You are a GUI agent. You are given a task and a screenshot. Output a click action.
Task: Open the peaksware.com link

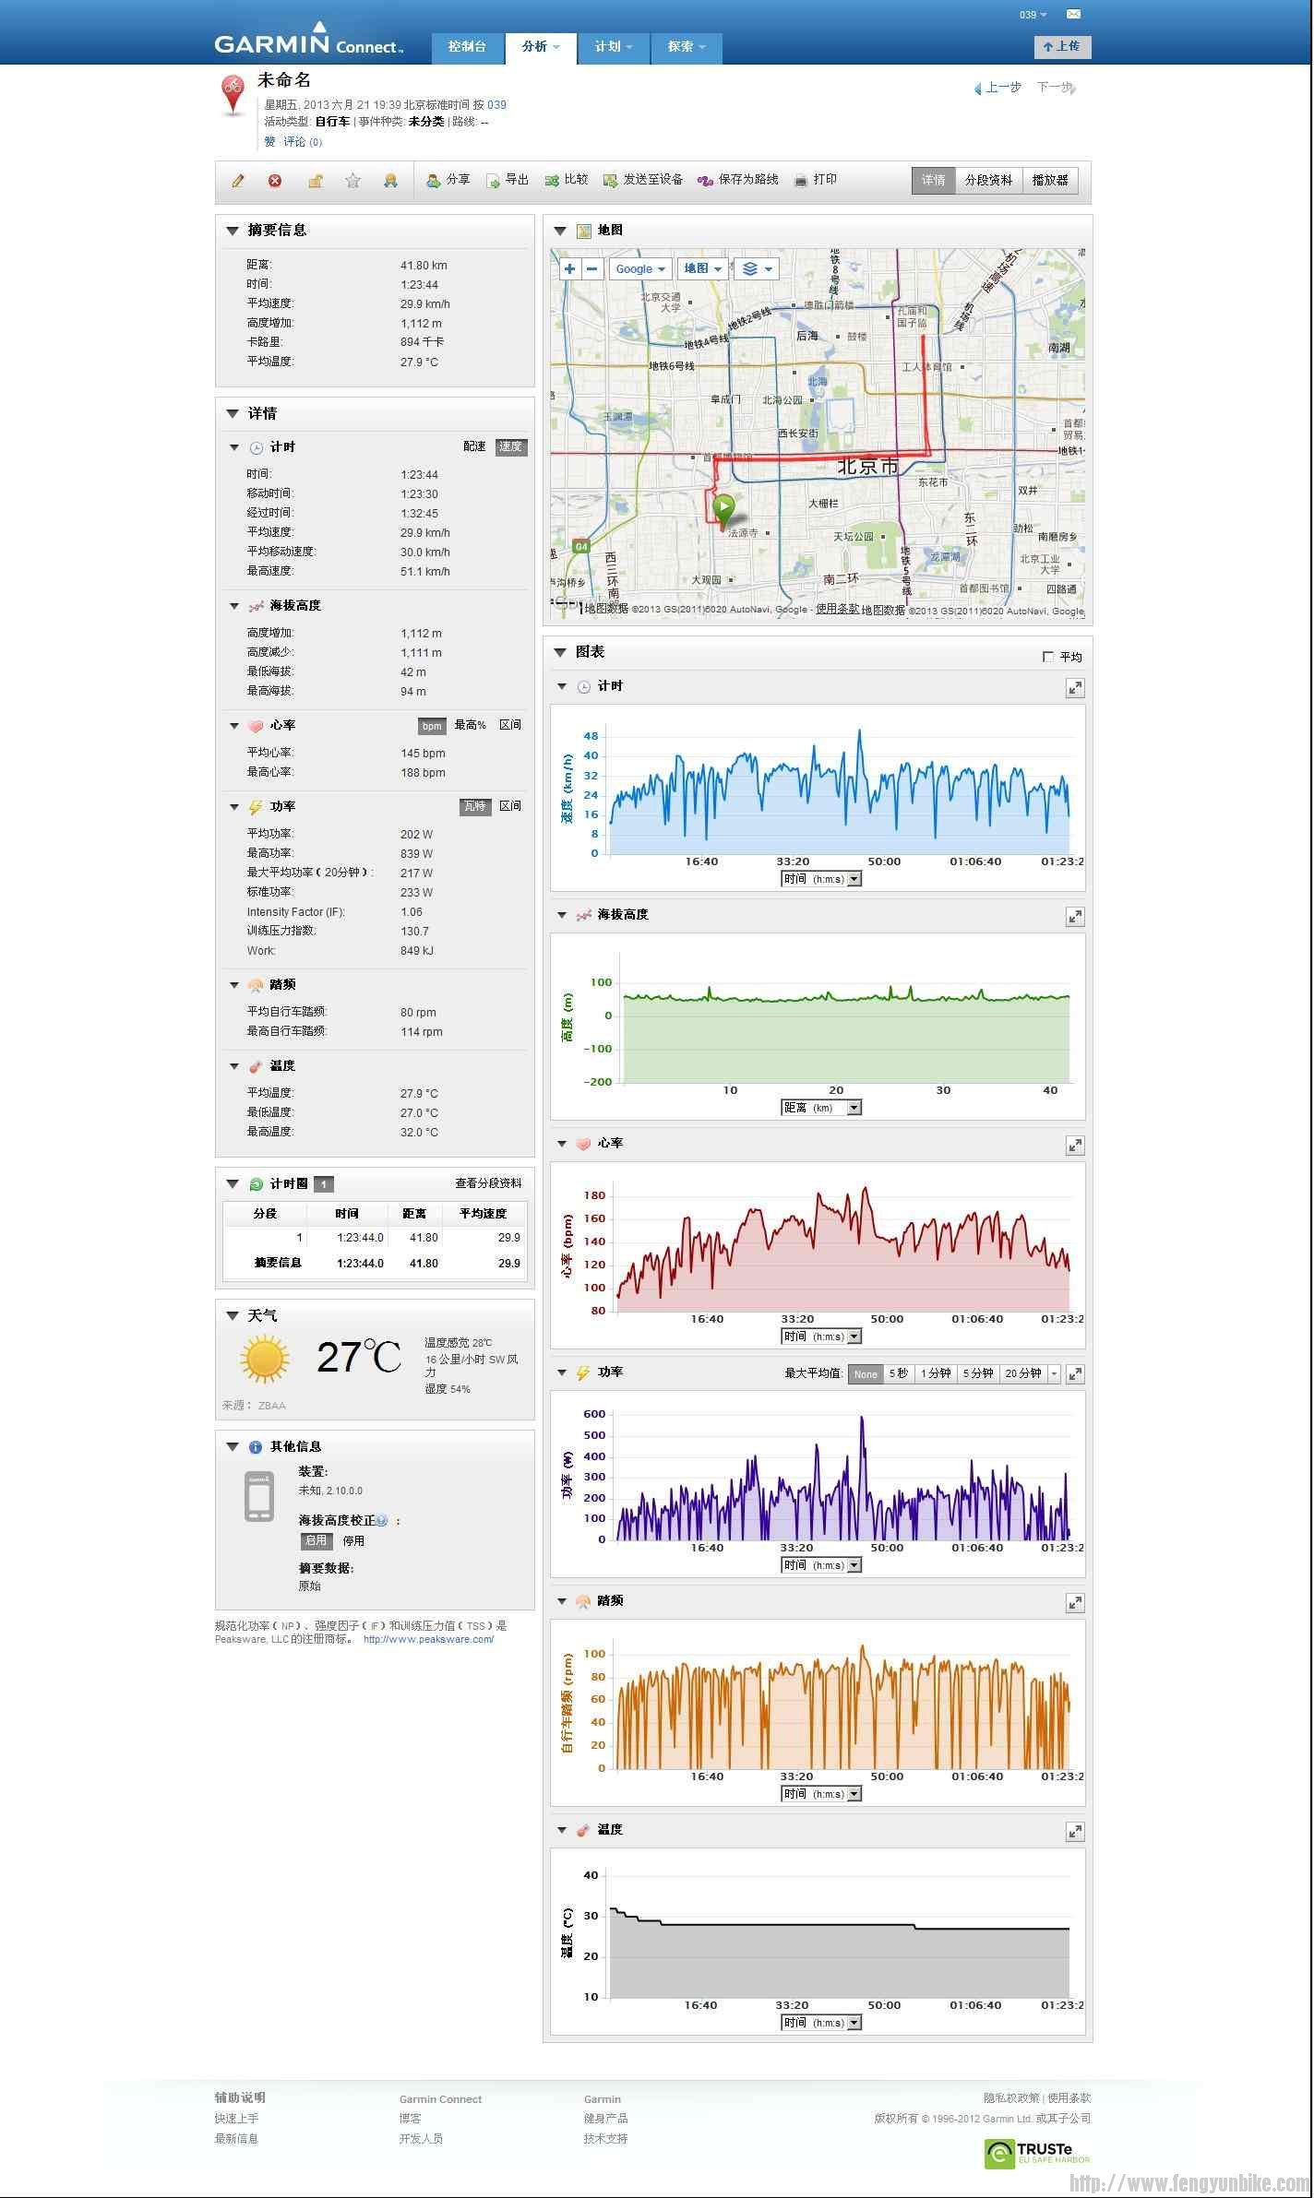pyautogui.click(x=428, y=1639)
